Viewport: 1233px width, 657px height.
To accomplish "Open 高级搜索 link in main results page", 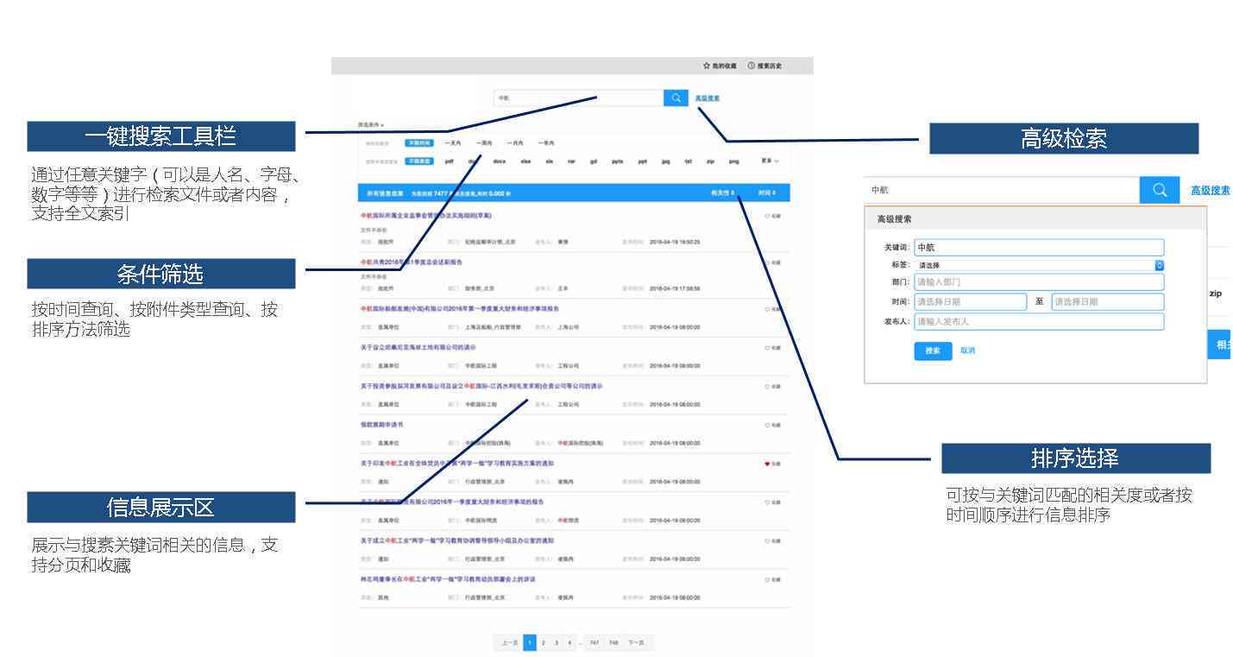I will (708, 98).
